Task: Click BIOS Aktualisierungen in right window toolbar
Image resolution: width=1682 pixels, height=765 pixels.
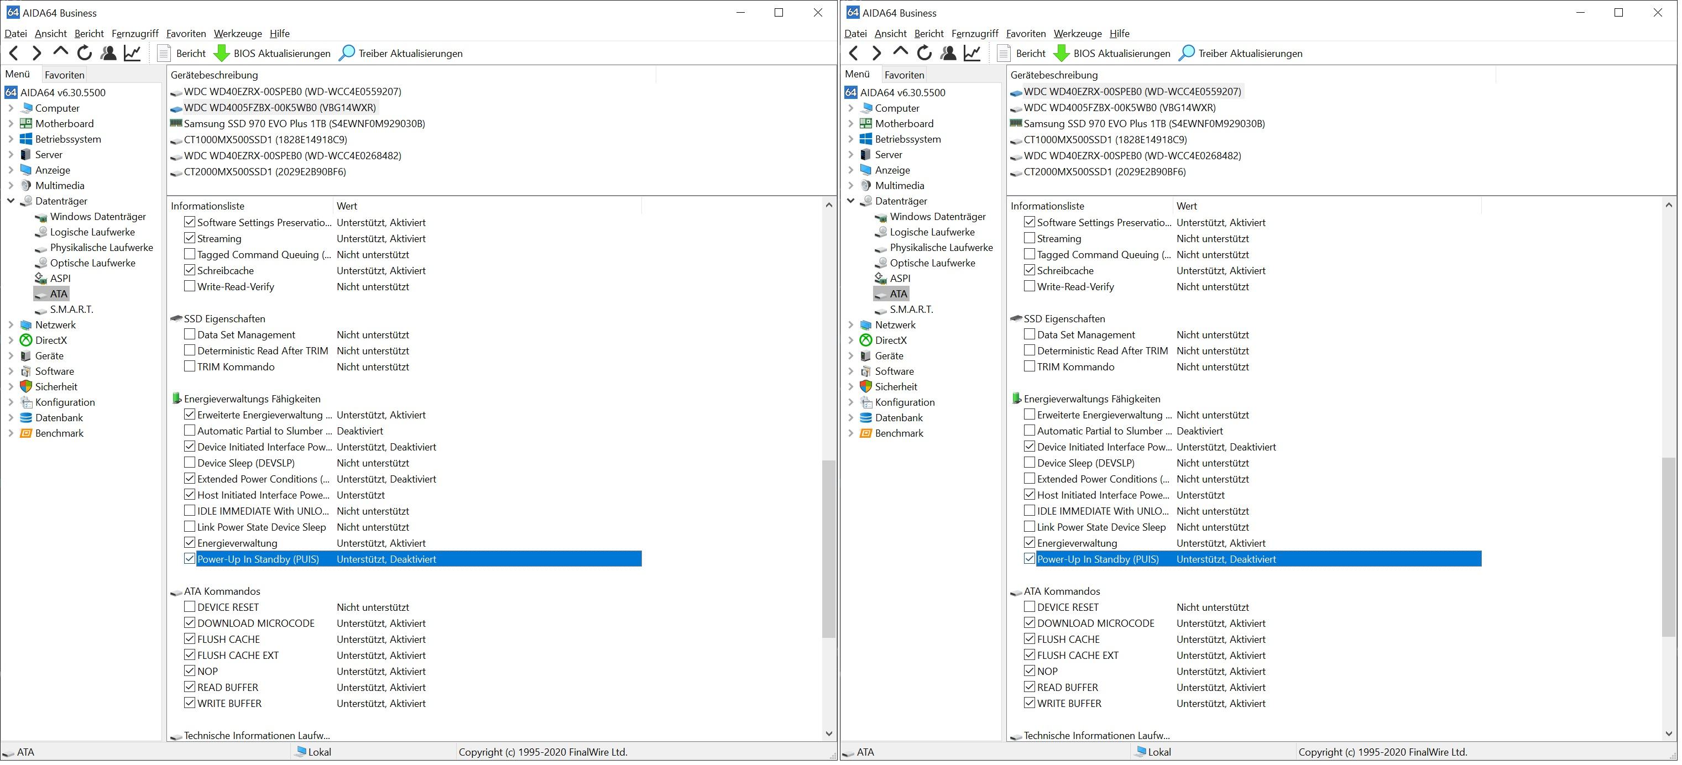Action: [x=1112, y=54]
